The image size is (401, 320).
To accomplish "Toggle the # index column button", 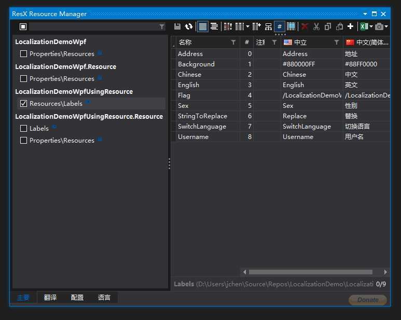I will pyautogui.click(x=280, y=26).
